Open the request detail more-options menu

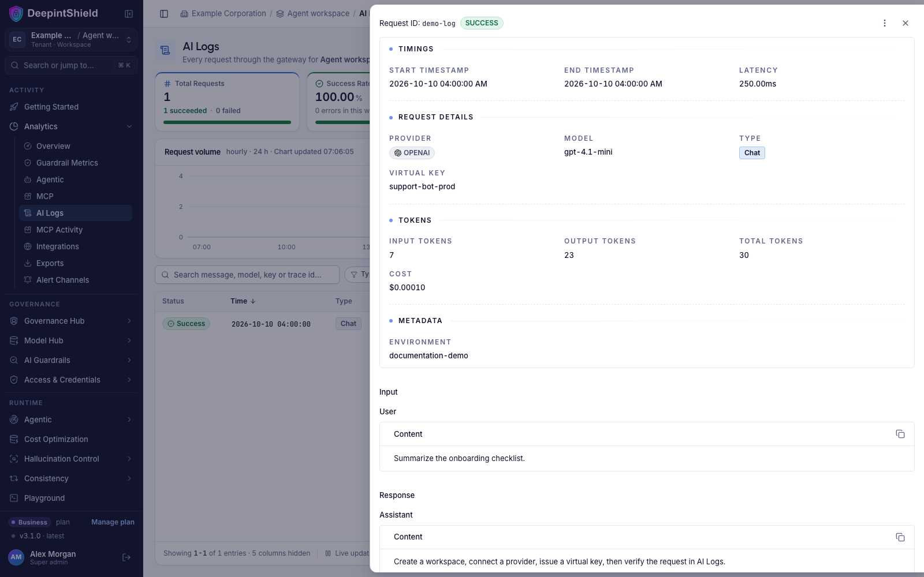[885, 23]
